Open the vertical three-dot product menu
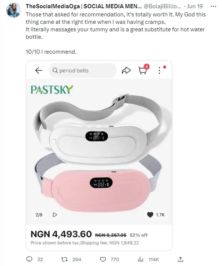Image resolution: width=222 pixels, height=266 pixels. [159, 70]
